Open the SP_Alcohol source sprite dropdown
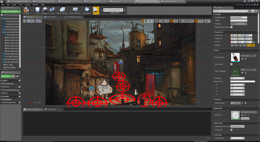The width and height of the screenshot is (260, 142). tap(248, 56)
